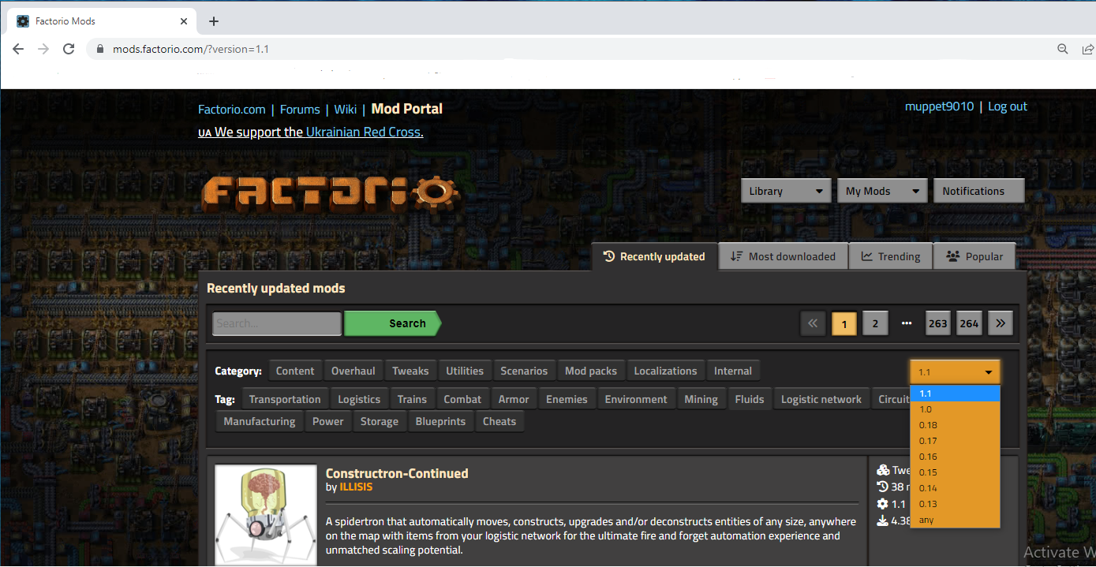This screenshot has height=567, width=1096.
Task: Toggle Armor tag filter
Action: coord(514,399)
